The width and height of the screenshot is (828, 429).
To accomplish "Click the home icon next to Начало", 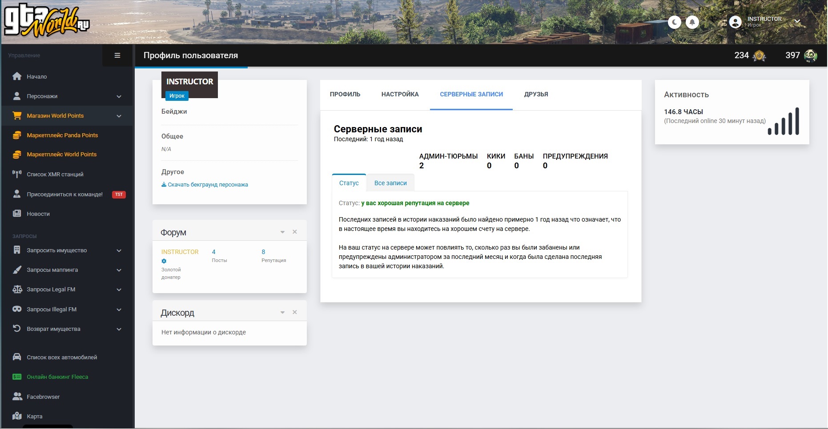I will tap(17, 76).
